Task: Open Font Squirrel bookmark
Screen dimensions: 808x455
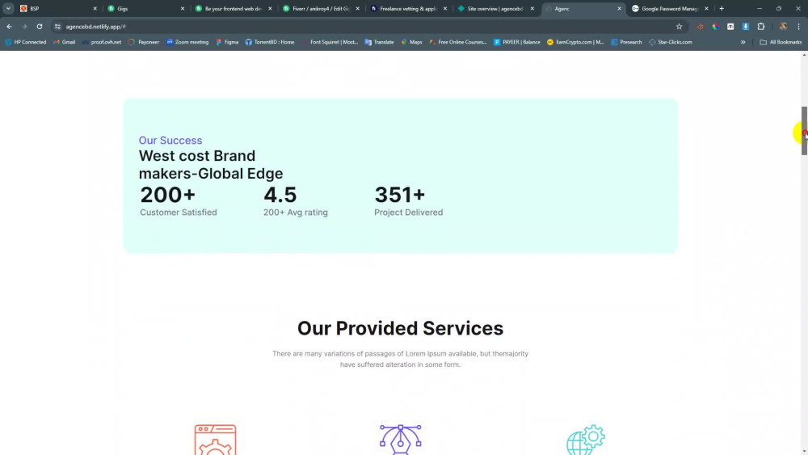Action: (x=330, y=42)
